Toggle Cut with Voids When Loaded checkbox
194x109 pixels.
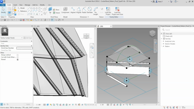18,57
